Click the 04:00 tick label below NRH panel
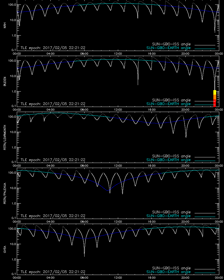 point(51,53)
